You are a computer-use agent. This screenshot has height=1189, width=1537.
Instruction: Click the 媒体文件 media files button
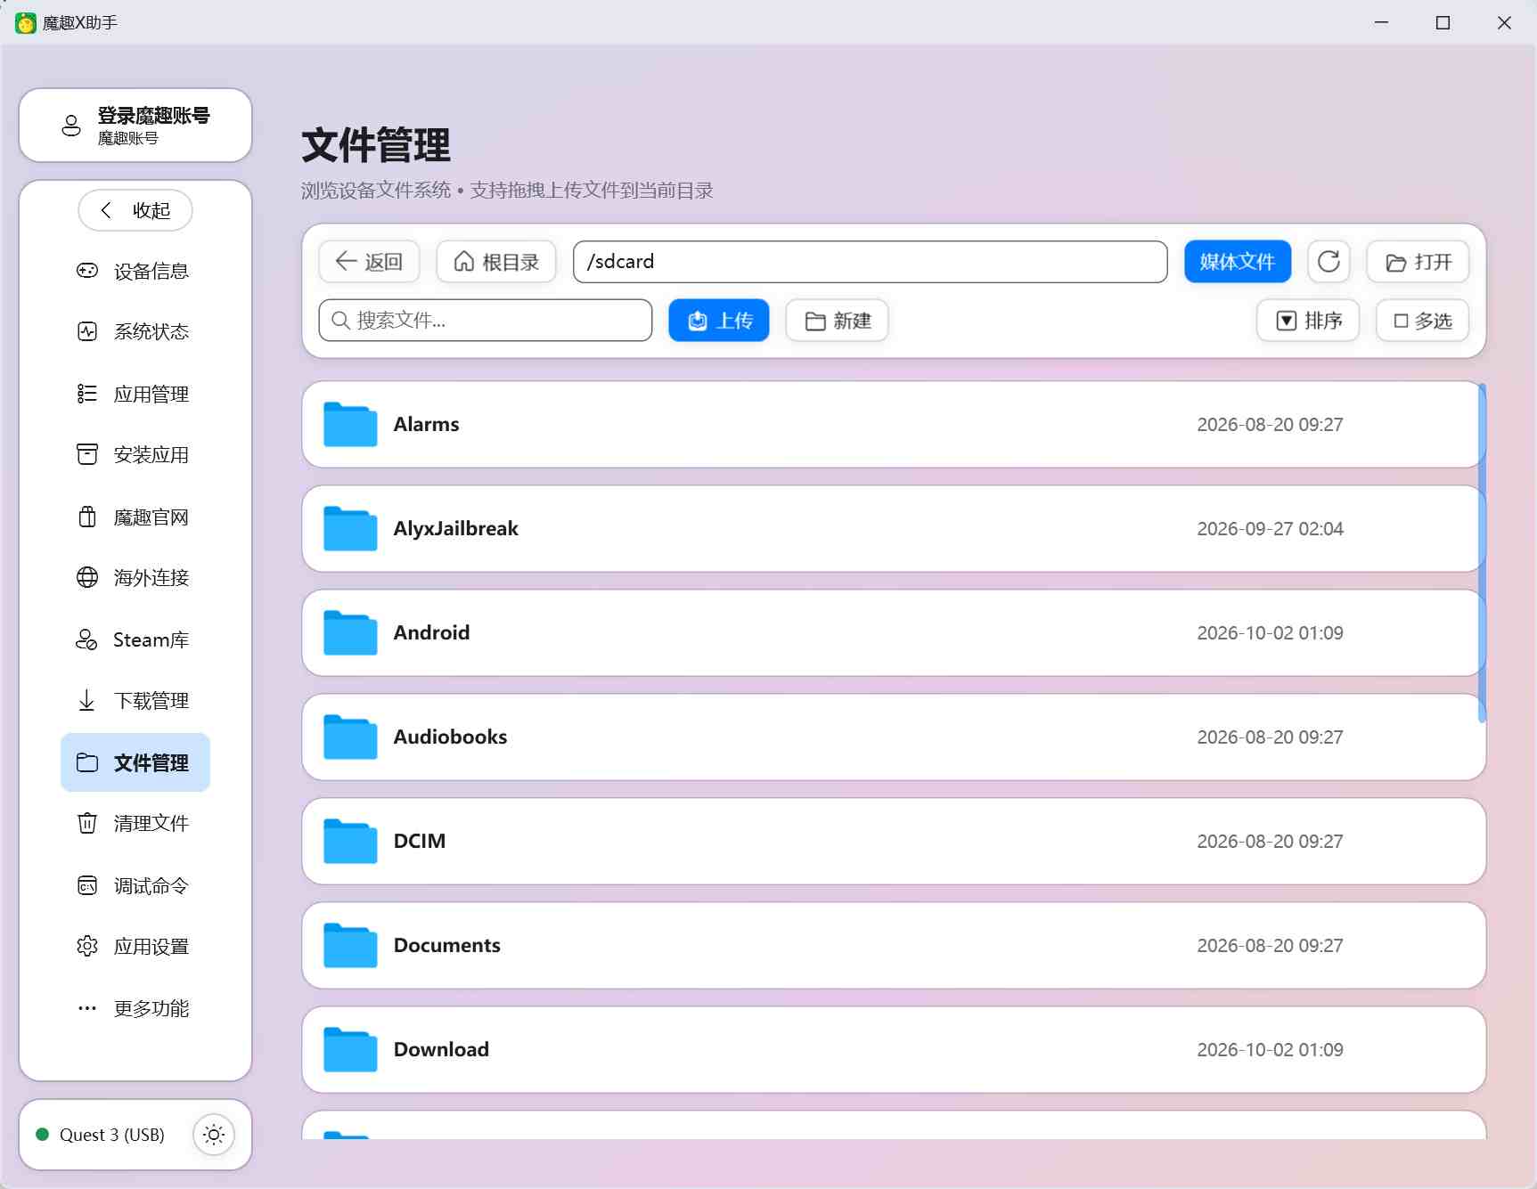click(x=1238, y=262)
